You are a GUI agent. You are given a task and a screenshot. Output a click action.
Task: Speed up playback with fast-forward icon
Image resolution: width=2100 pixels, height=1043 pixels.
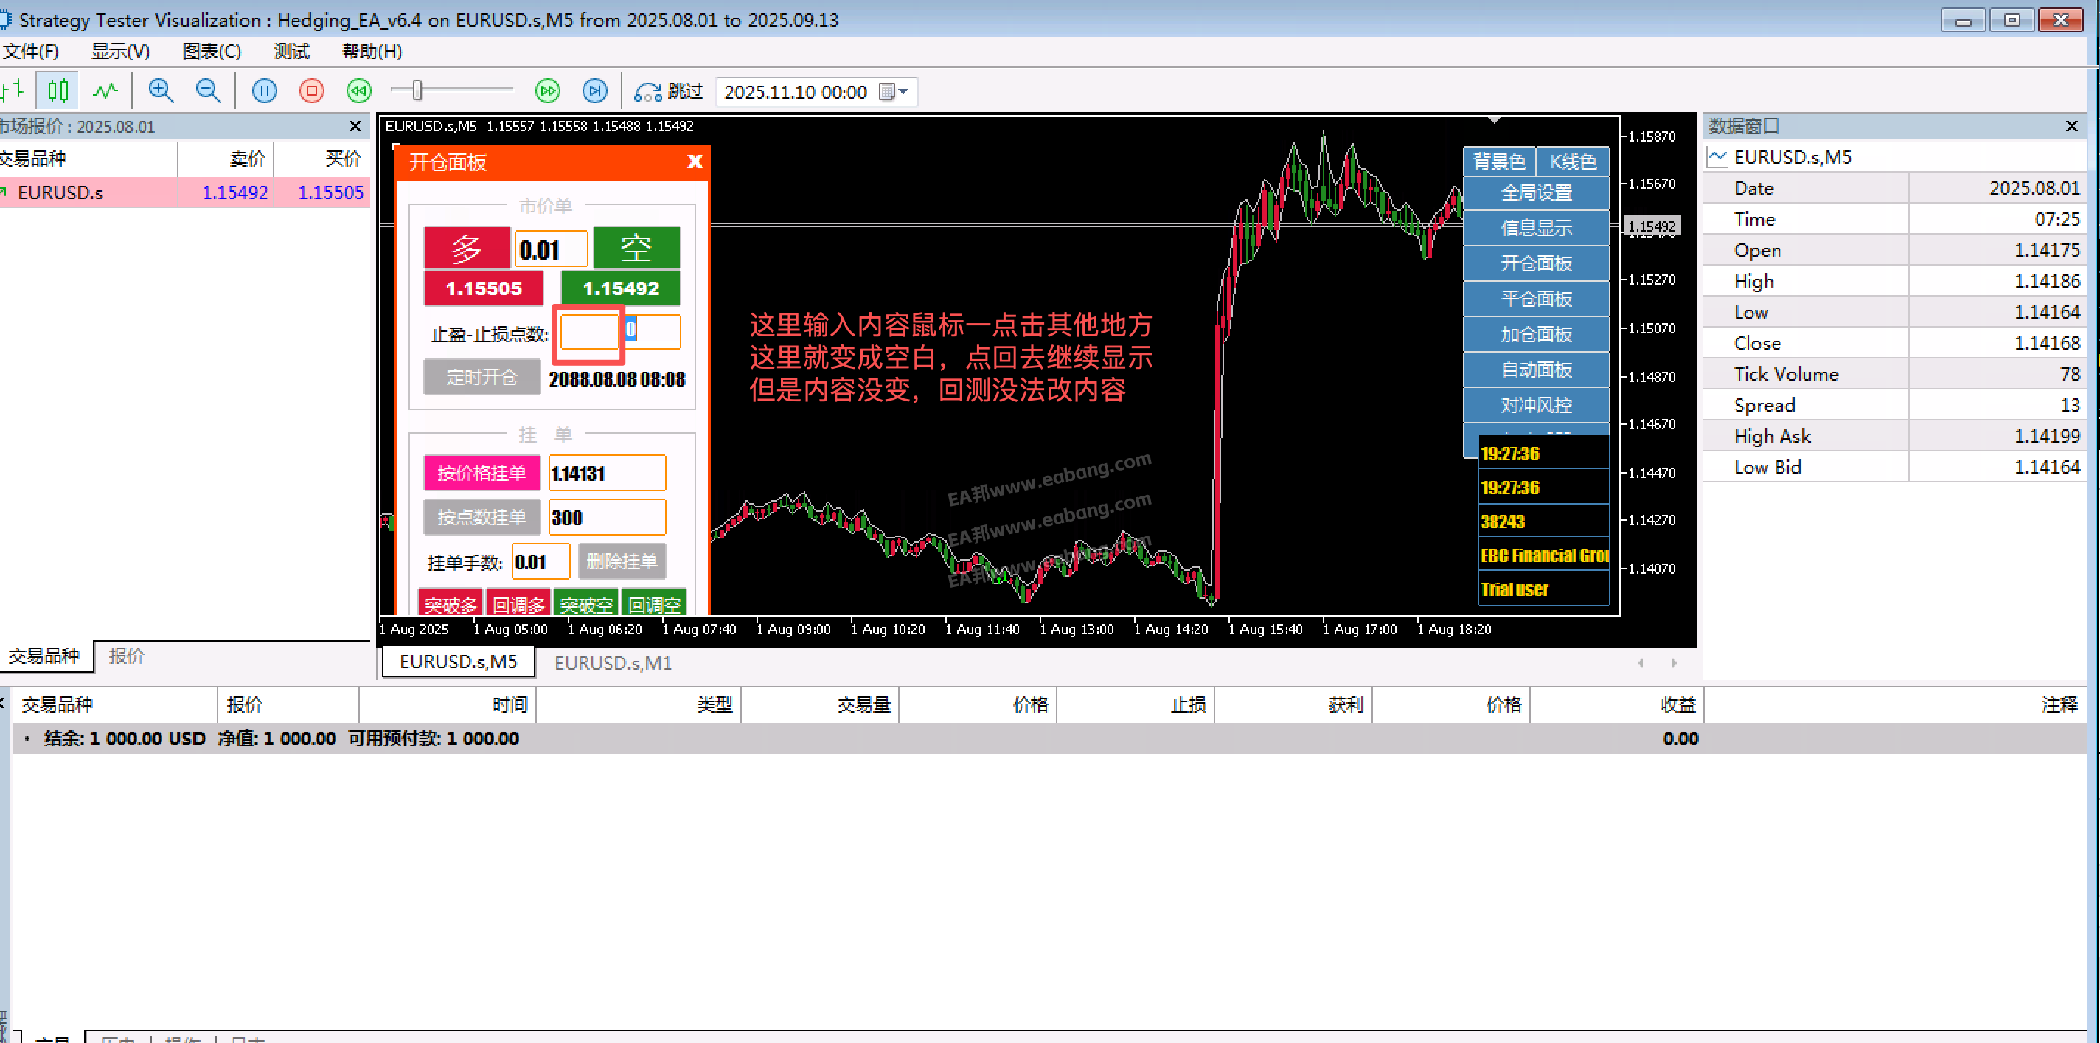point(548,91)
